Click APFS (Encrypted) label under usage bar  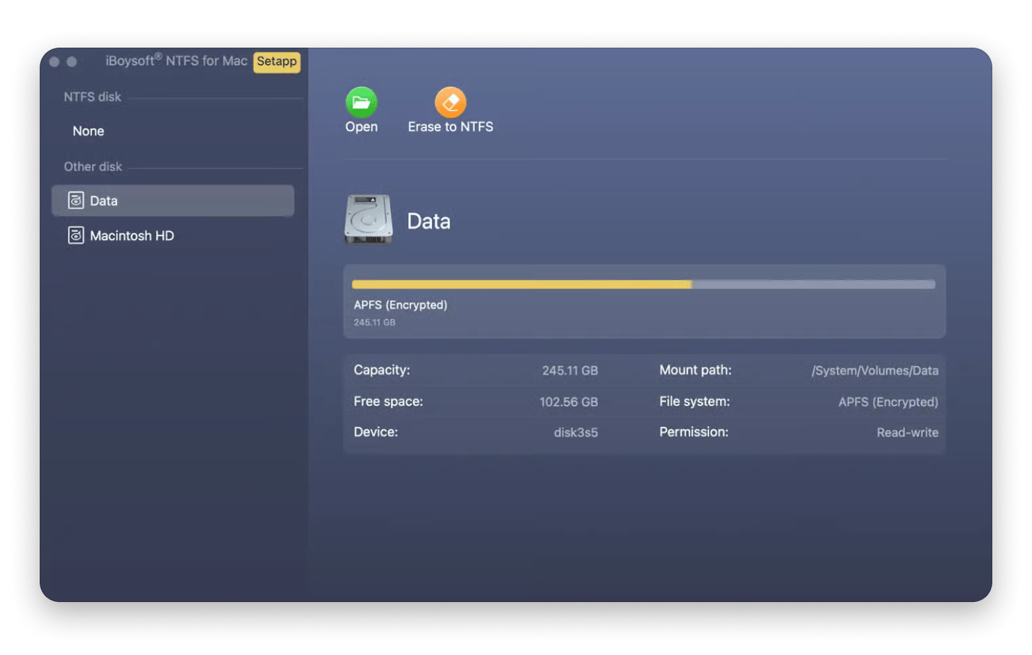tap(400, 305)
